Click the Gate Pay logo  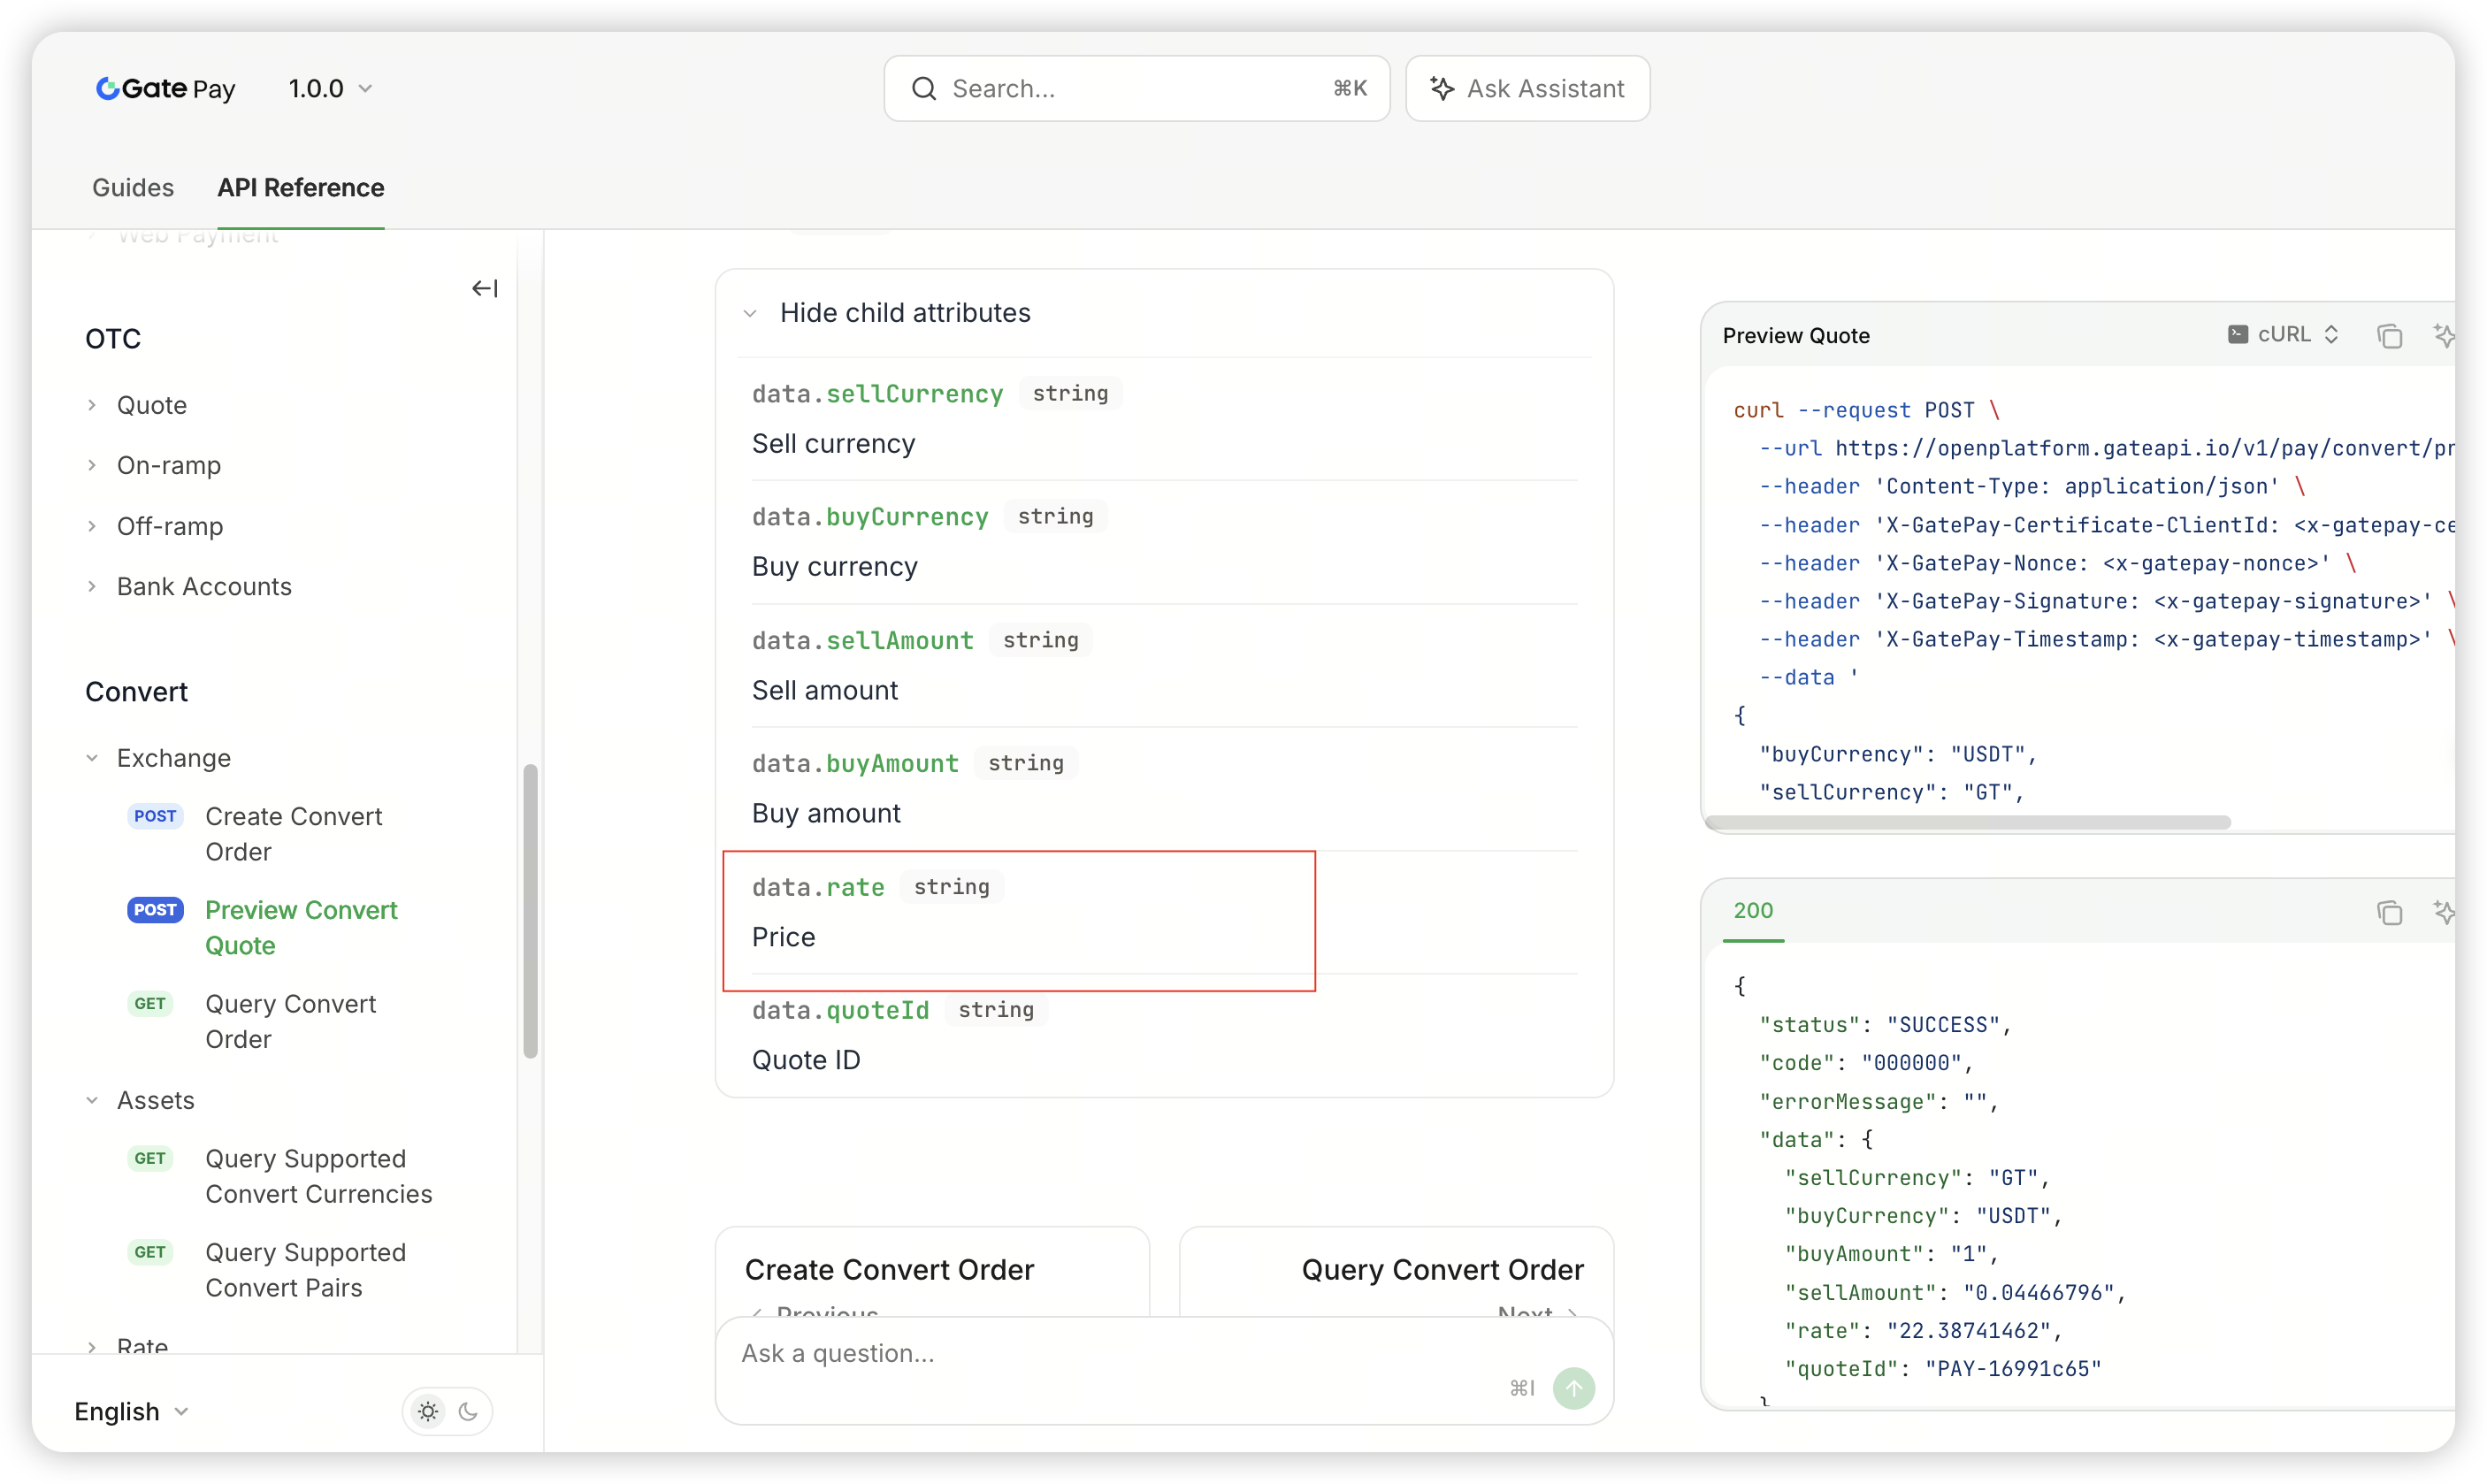coord(165,89)
